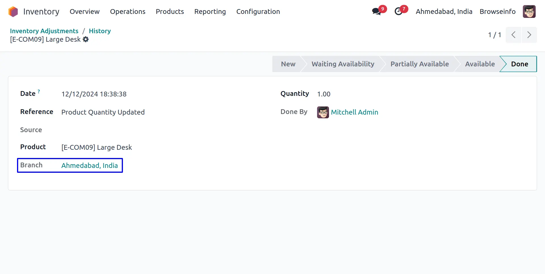Click the gear icon beside Large Desk

coord(86,39)
